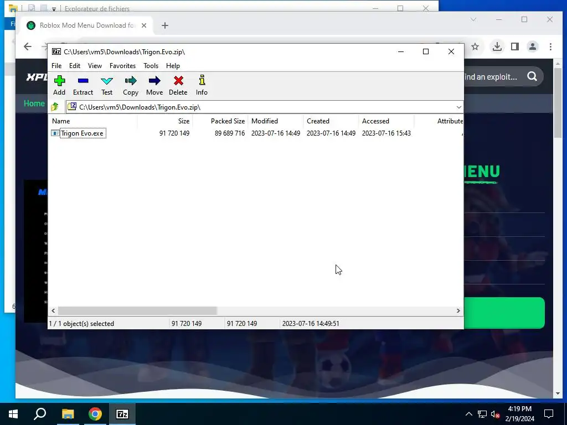Click the modified date 2023-07-16 14:49
The height and width of the screenshot is (425, 567).
pos(276,133)
